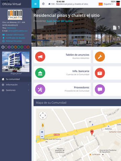This screenshot has height=161, width=121.
Task: Expand the Información sidebar menu
Action: [x=16, y=85]
